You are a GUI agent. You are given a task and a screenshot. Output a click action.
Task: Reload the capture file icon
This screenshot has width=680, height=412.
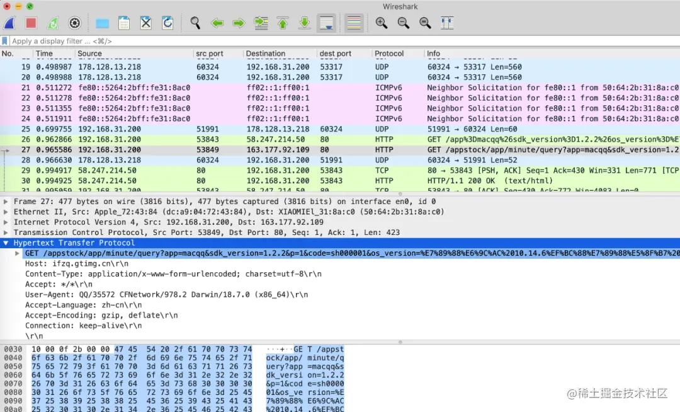click(x=167, y=23)
